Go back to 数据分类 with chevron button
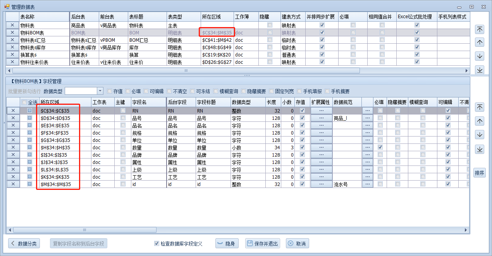 (x=24, y=244)
